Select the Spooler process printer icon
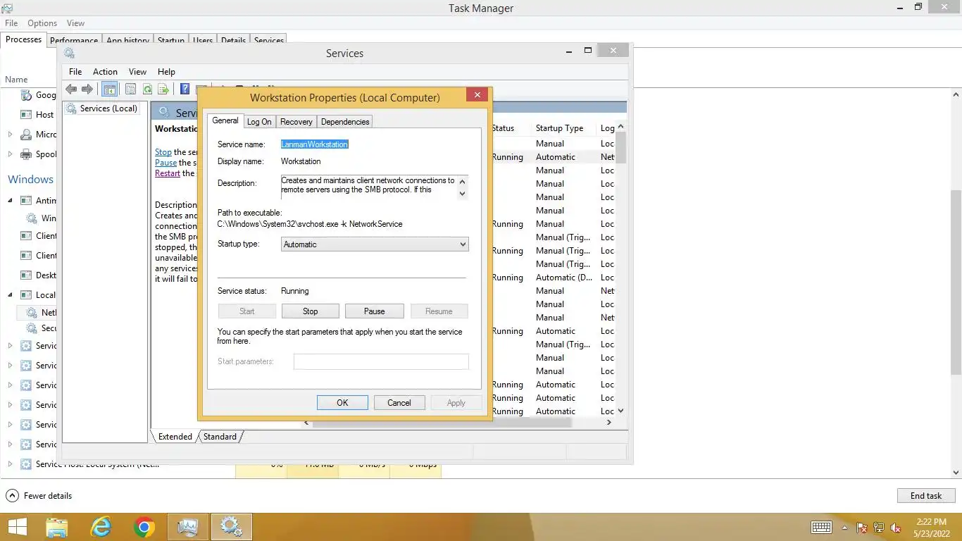962x541 pixels. pos(26,154)
